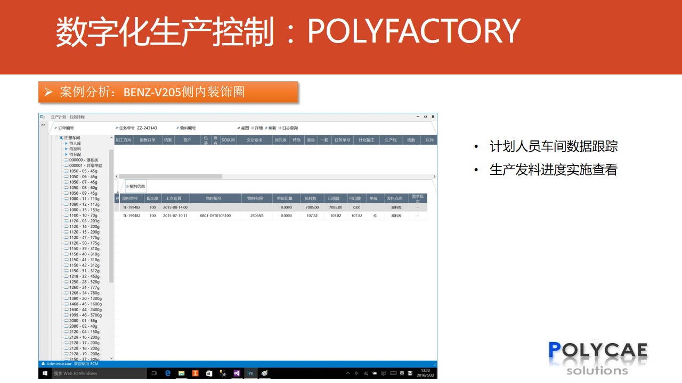Click the 物料编号 search icon
The height and width of the screenshot is (383, 682).
click(178, 128)
